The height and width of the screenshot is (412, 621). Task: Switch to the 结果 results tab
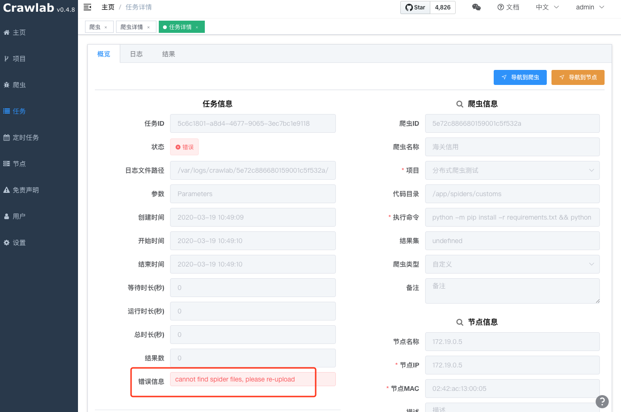tap(169, 53)
